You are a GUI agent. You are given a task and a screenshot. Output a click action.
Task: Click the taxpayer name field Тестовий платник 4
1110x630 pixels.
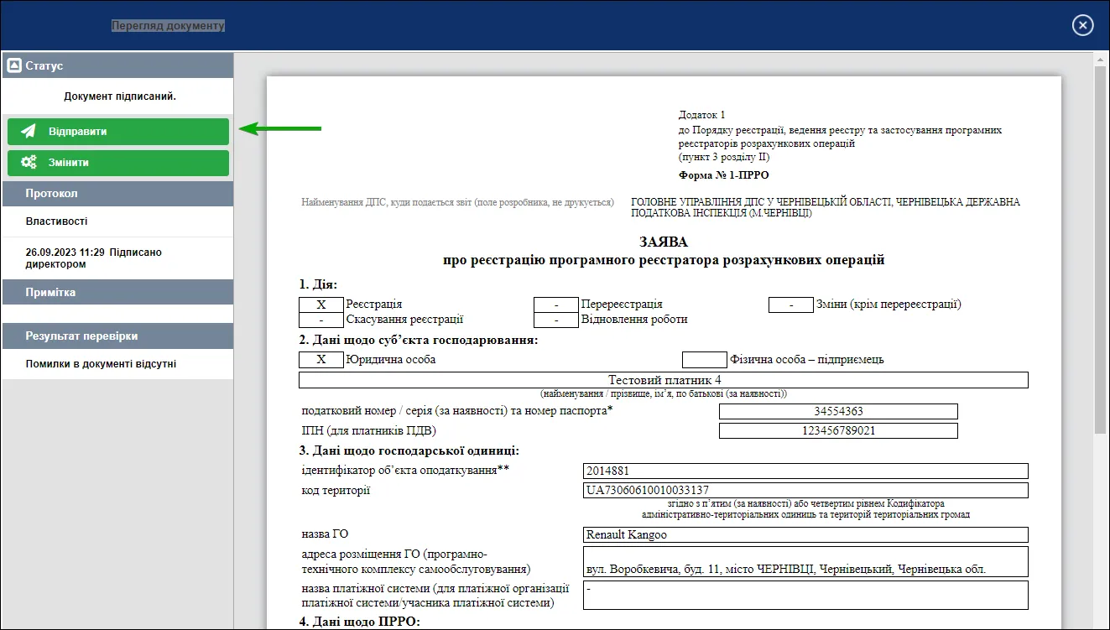[664, 380]
